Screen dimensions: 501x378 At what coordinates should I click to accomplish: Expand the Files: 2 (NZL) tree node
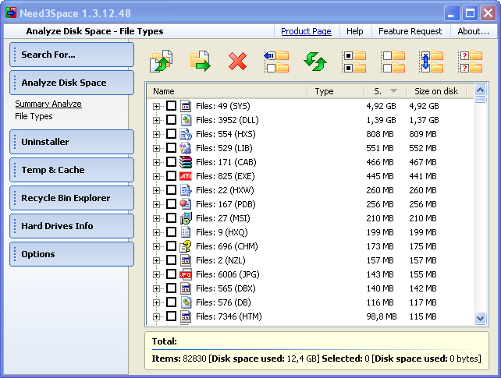[156, 260]
